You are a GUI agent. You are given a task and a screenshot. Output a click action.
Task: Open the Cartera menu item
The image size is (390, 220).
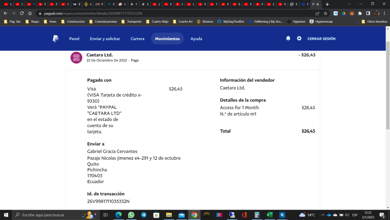138,39
